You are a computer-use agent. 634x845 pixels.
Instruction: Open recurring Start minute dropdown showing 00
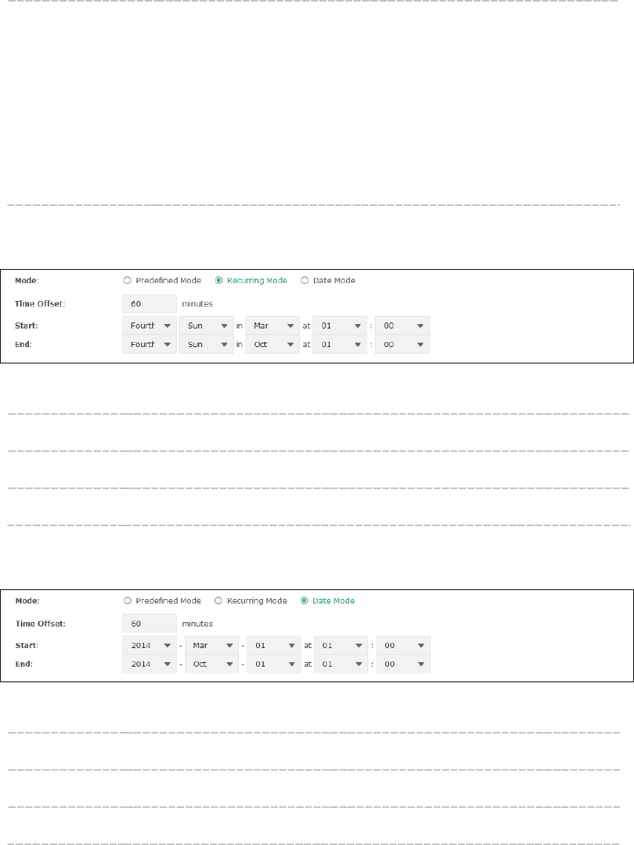(x=402, y=326)
